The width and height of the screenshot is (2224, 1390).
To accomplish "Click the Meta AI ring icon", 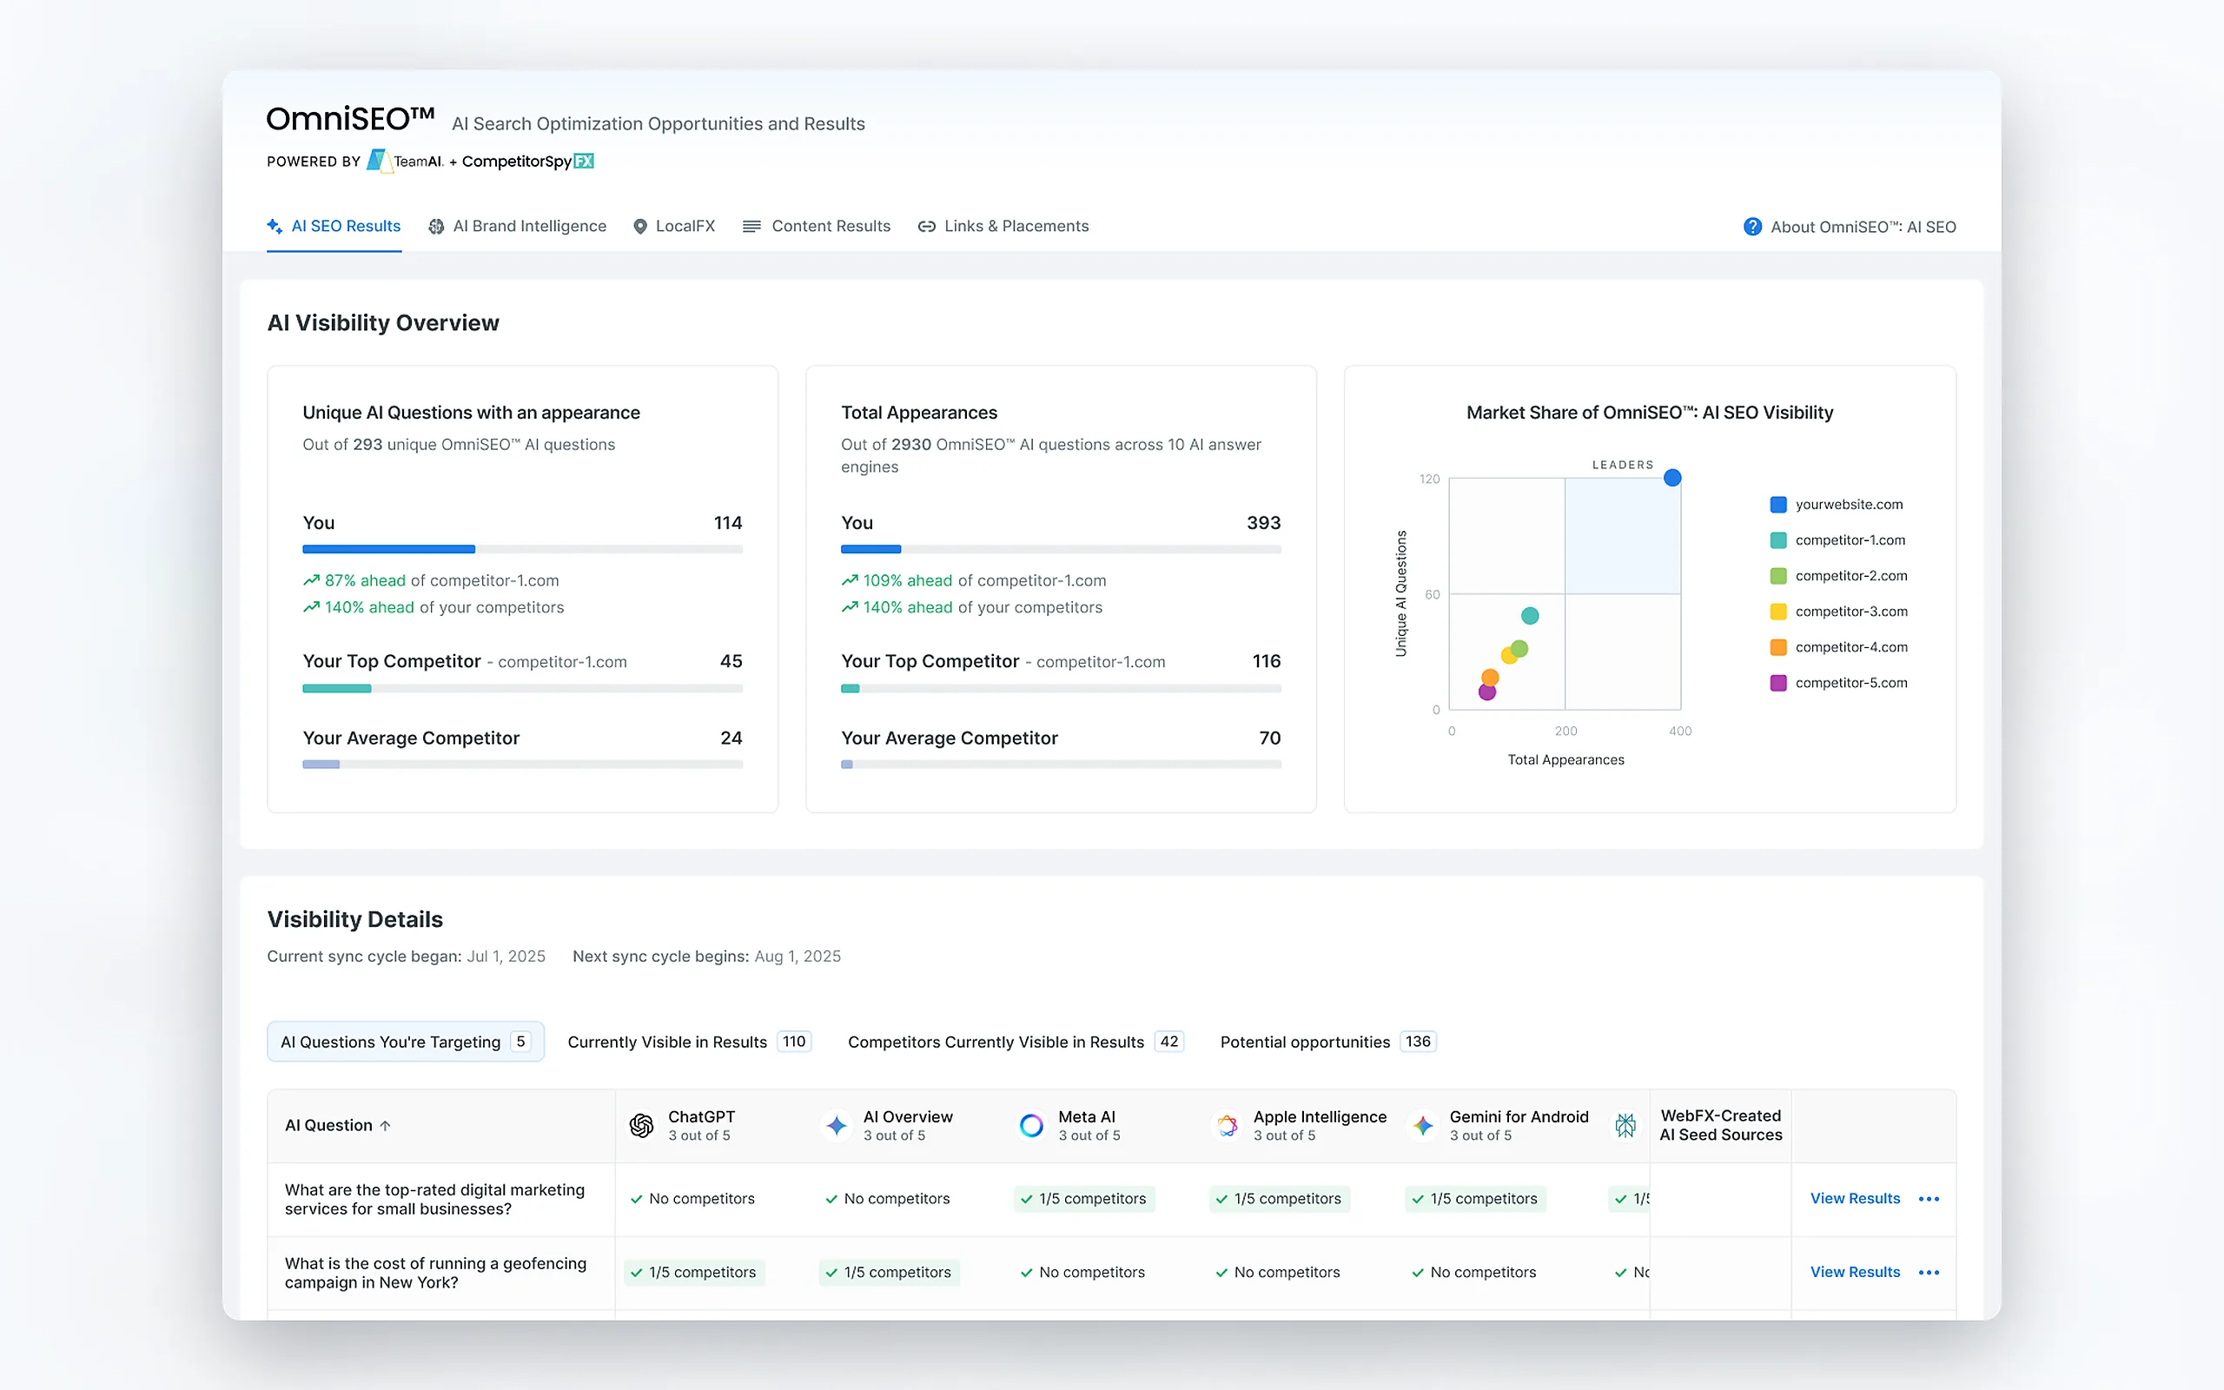I will coord(1031,1126).
